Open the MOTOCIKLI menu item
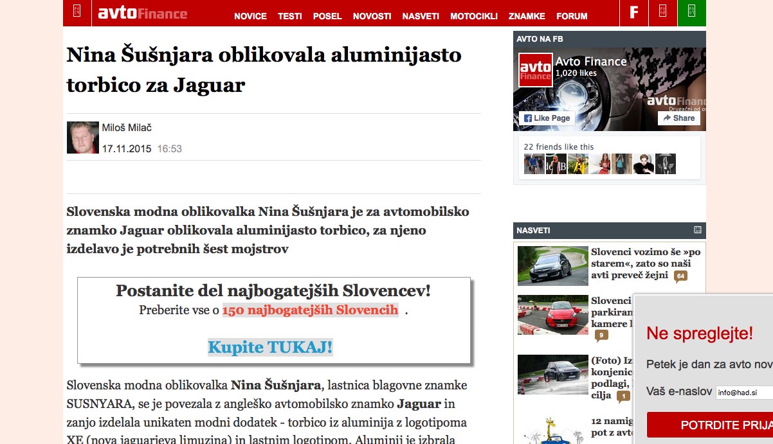The height and width of the screenshot is (444, 773). (474, 16)
